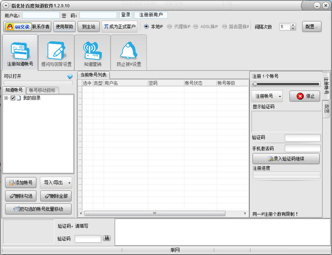Click the scroll right arrow of account list
The width and height of the screenshot is (332, 255).
[245, 213]
